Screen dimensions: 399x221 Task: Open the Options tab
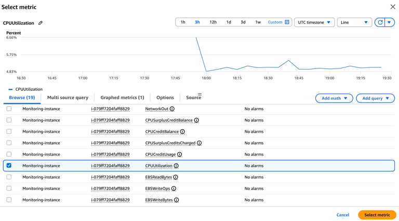click(165, 98)
